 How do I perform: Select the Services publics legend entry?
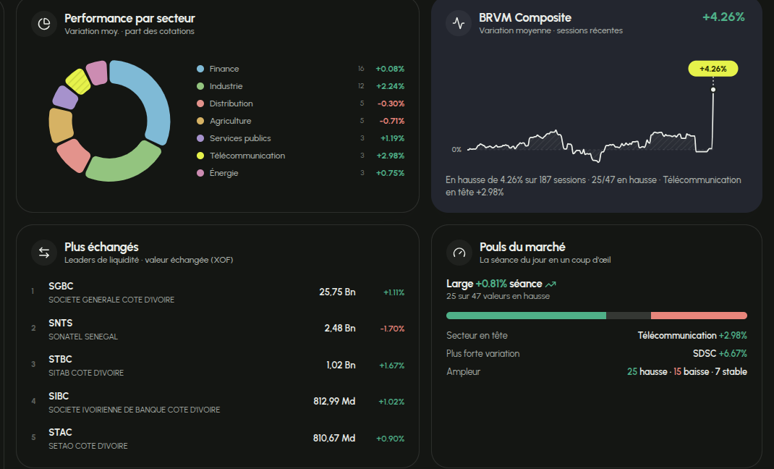click(x=300, y=138)
